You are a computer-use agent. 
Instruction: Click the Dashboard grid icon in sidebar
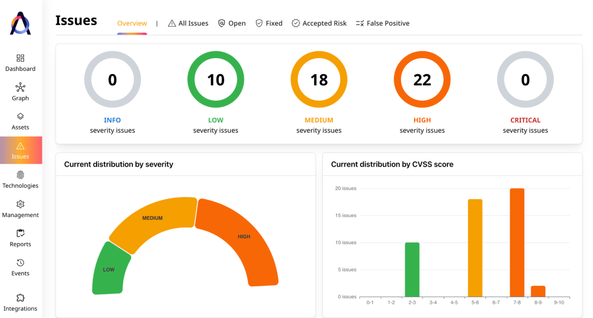click(20, 58)
